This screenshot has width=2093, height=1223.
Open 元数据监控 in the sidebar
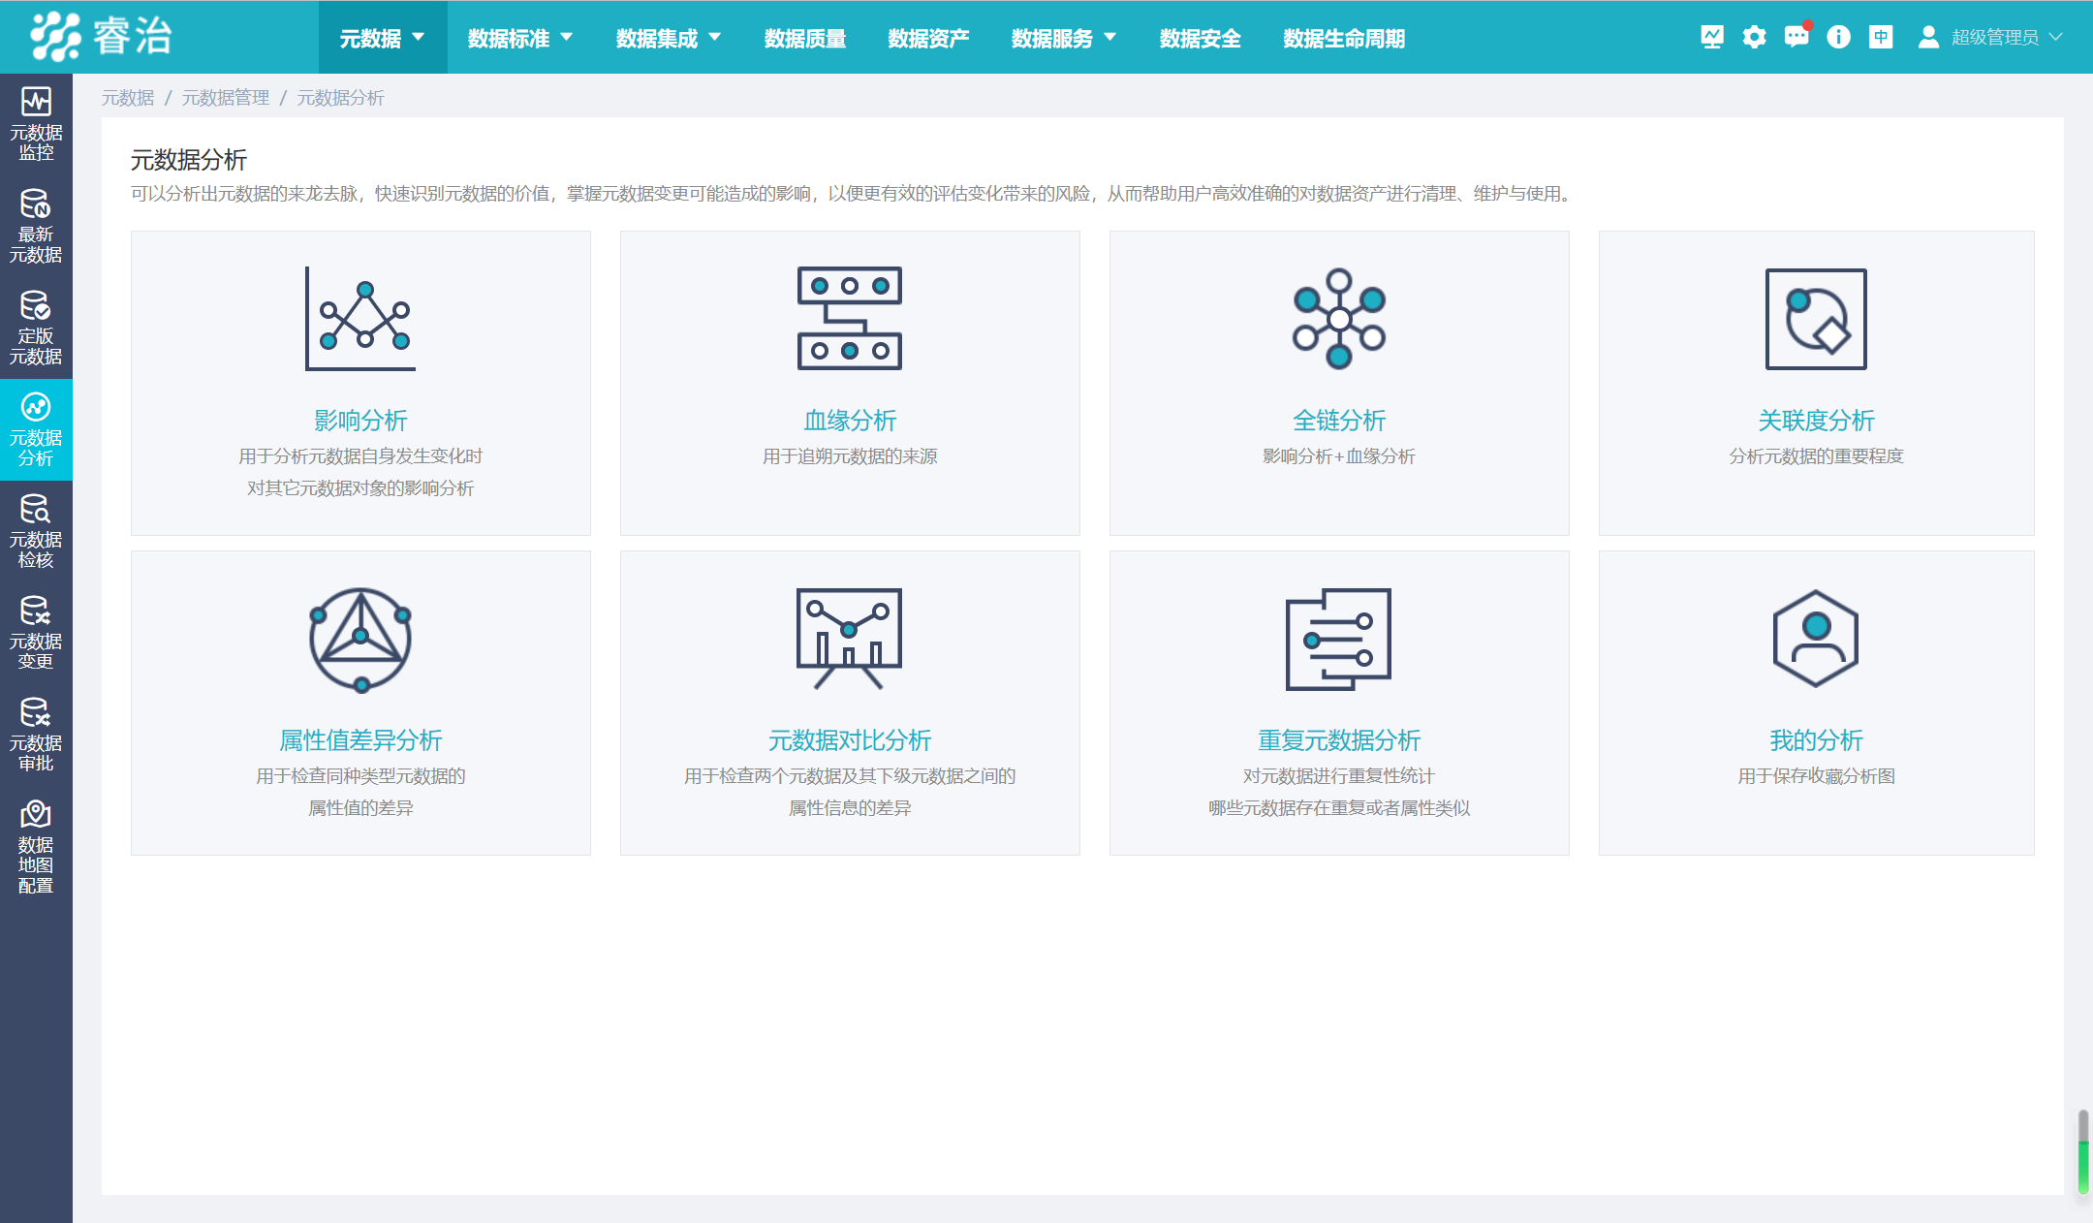[x=36, y=124]
